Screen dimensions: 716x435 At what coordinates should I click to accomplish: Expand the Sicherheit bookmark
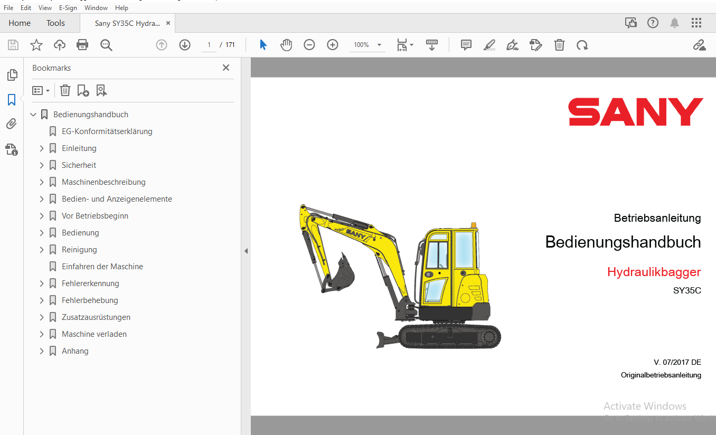(42, 165)
